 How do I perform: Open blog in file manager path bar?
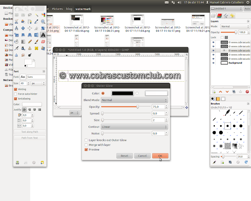(69, 9)
